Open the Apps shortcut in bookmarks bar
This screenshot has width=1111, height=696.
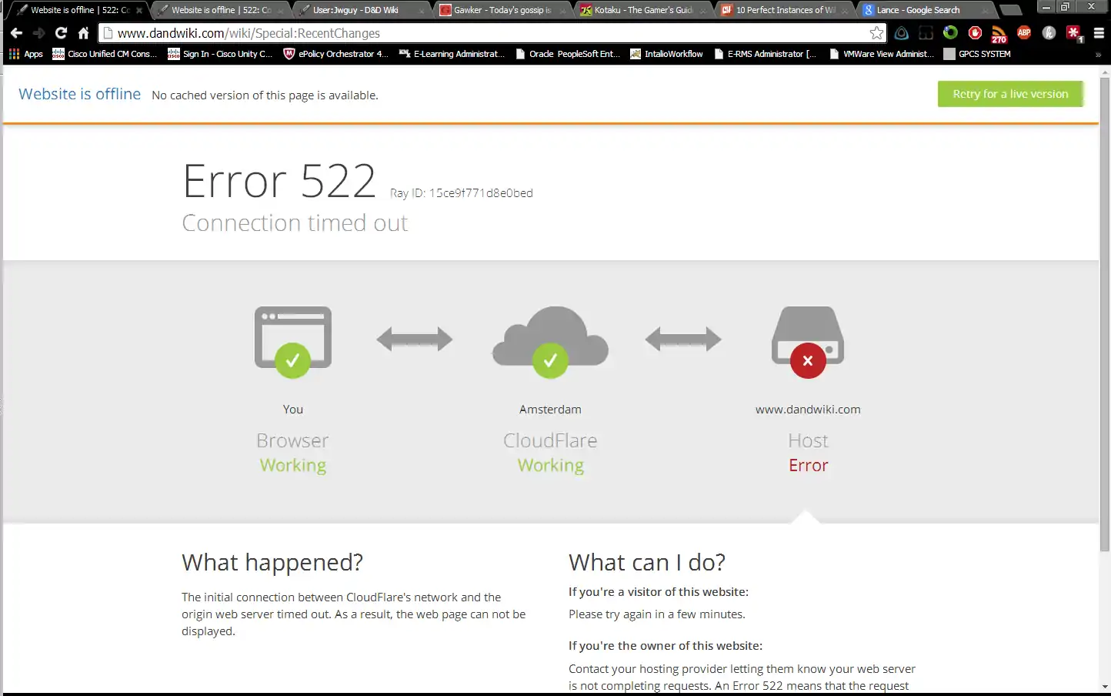[25, 54]
